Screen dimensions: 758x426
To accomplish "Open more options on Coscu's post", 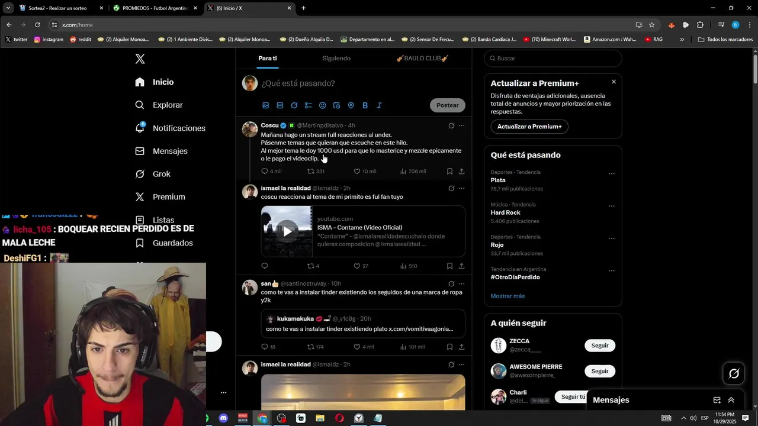I will (461, 125).
